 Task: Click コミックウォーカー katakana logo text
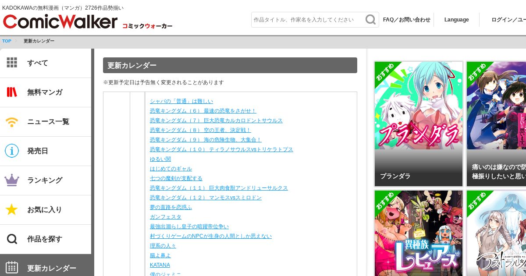(x=147, y=26)
